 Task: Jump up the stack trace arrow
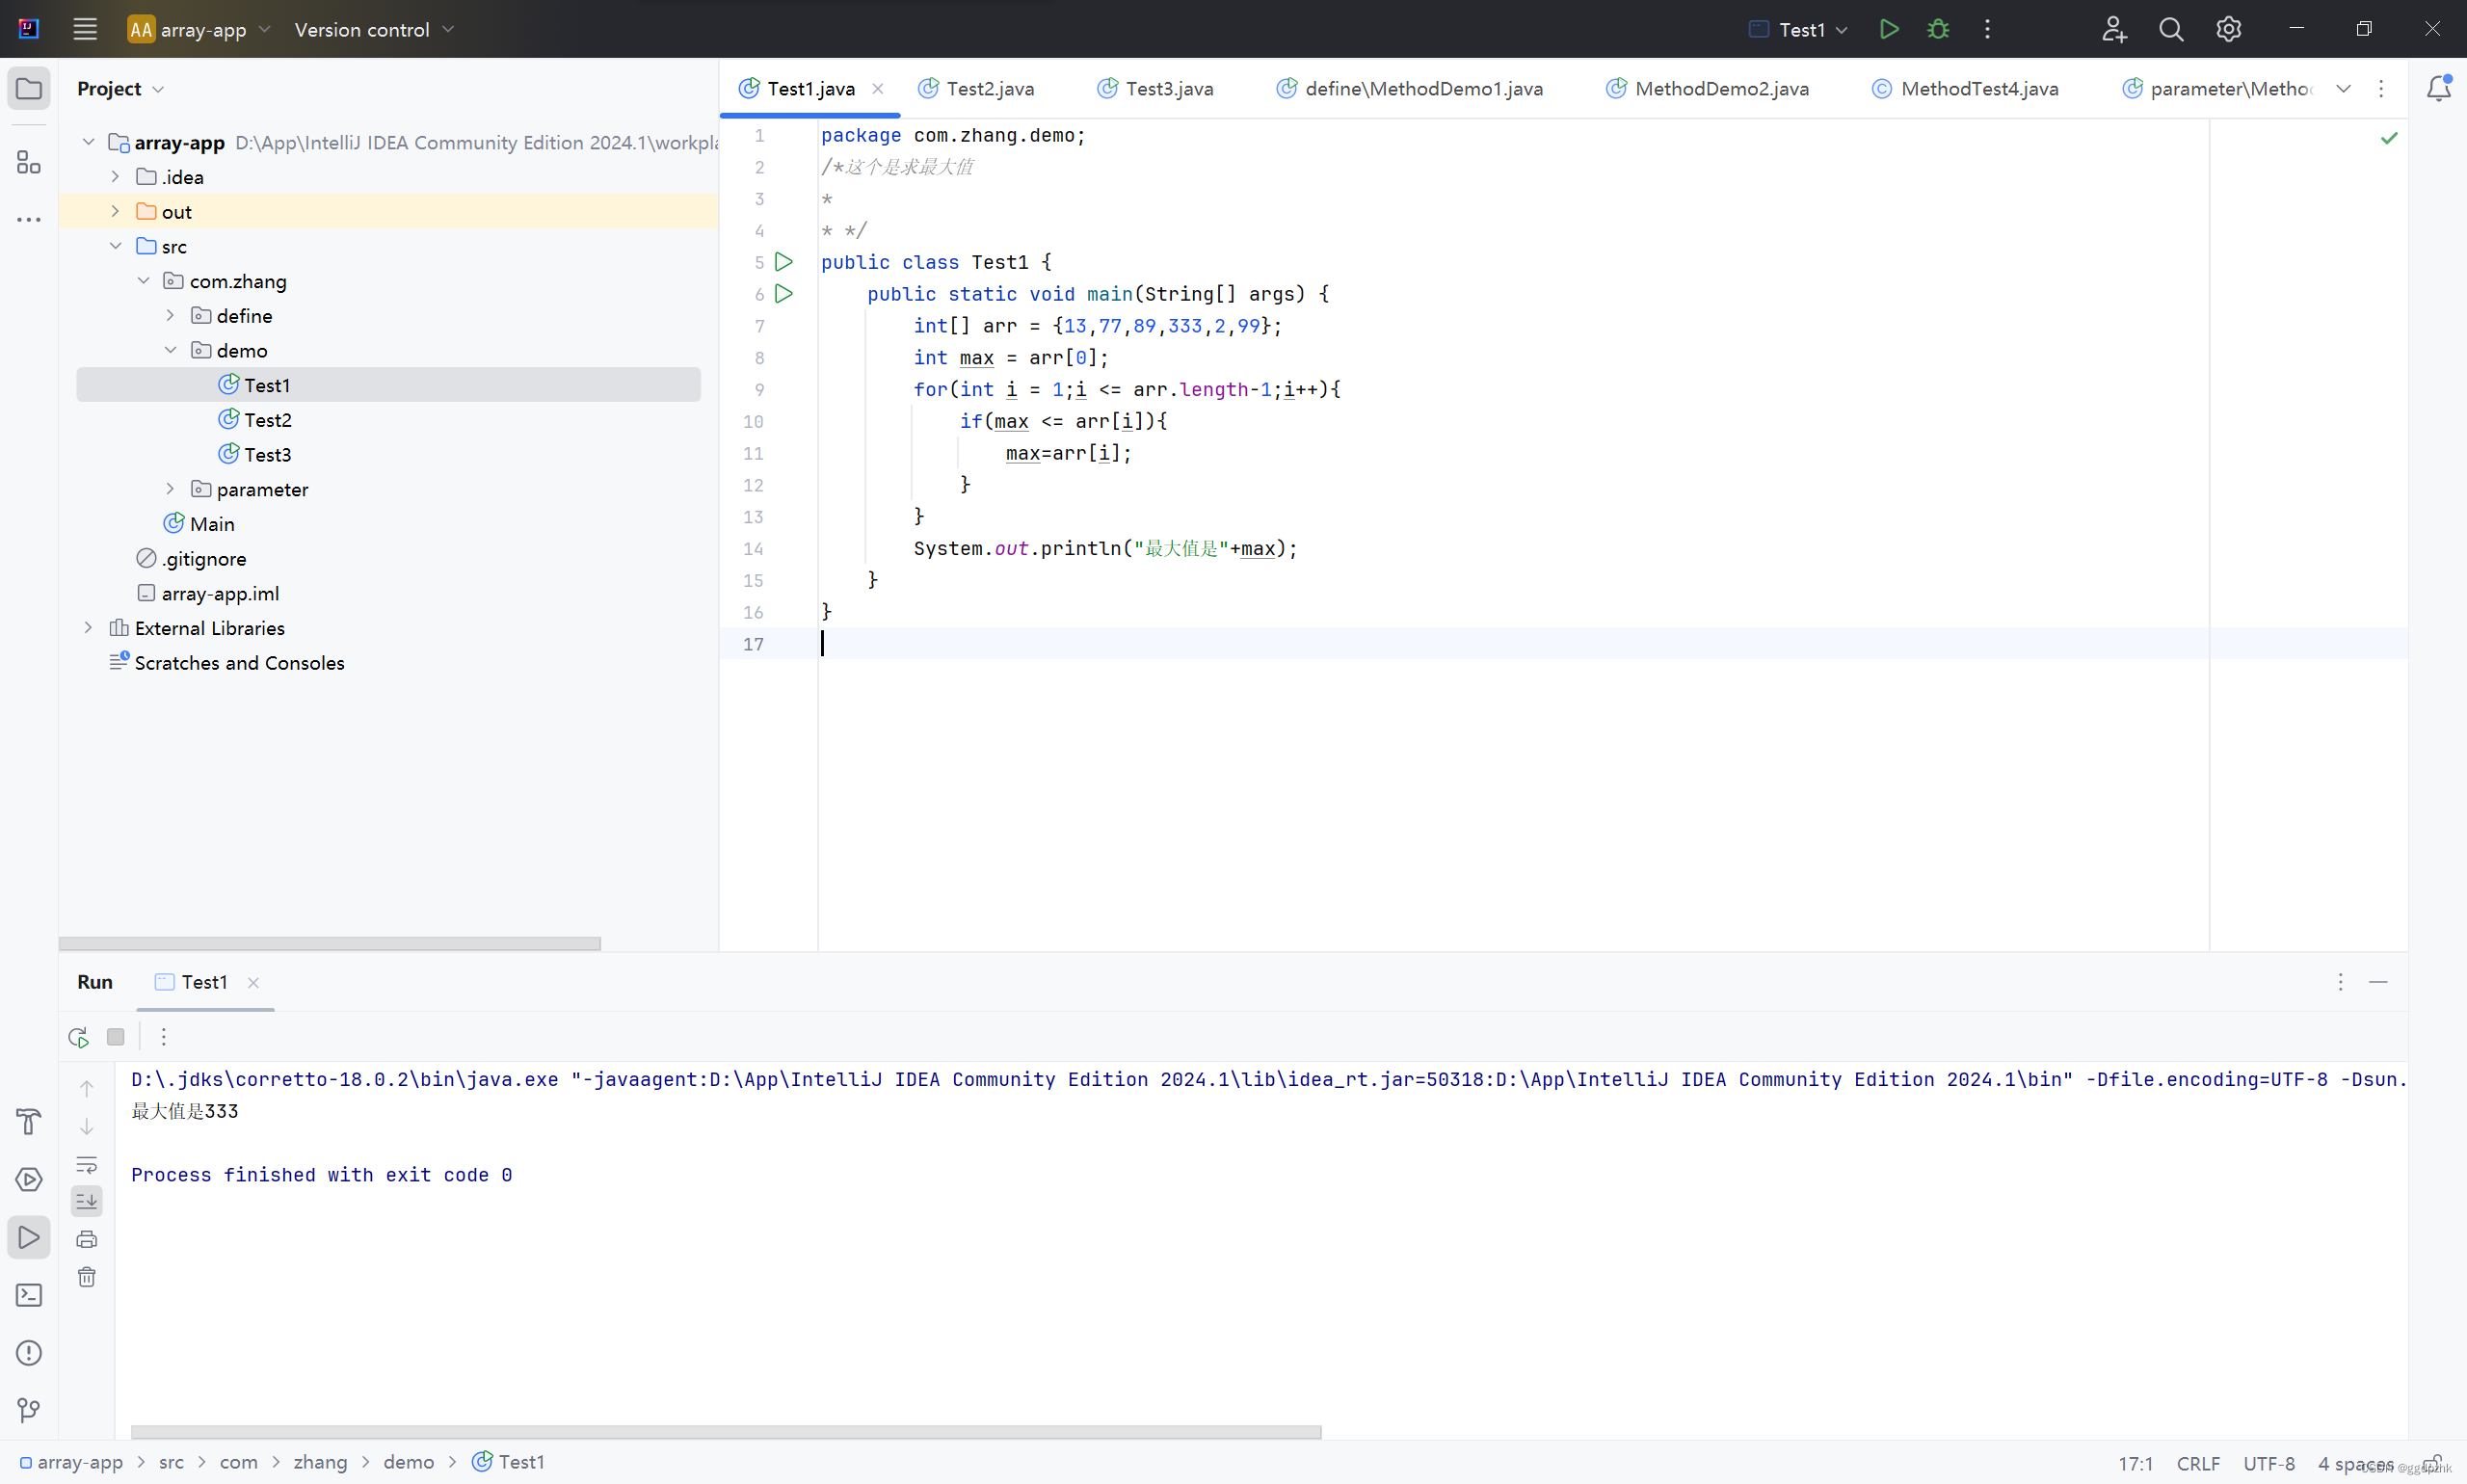pyautogui.click(x=87, y=1088)
